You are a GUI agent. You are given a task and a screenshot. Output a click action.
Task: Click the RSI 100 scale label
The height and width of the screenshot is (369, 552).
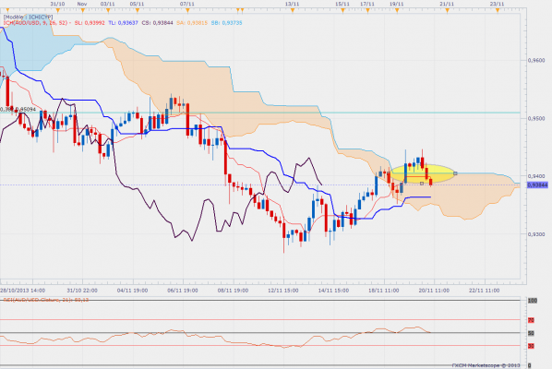[532, 301]
